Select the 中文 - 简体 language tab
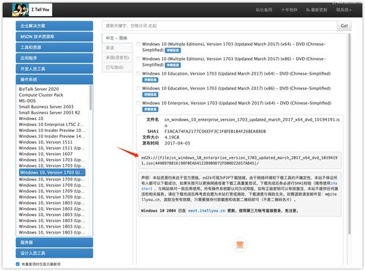 tap(117, 38)
